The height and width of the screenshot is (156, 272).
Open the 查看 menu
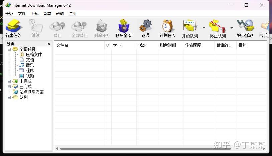pos(47,13)
